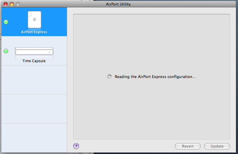Click the green status light beside AirPort Express
Image resolution: width=238 pixels, height=154 pixels.
click(6, 22)
